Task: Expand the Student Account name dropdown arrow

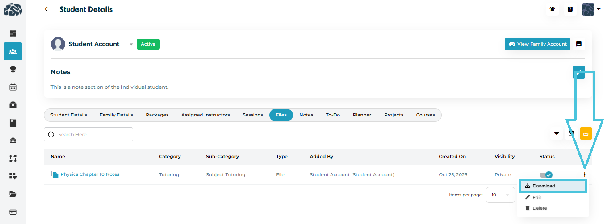Action: (131, 44)
